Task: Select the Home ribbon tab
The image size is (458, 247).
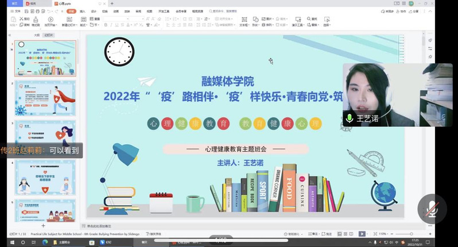Action: [71, 11]
